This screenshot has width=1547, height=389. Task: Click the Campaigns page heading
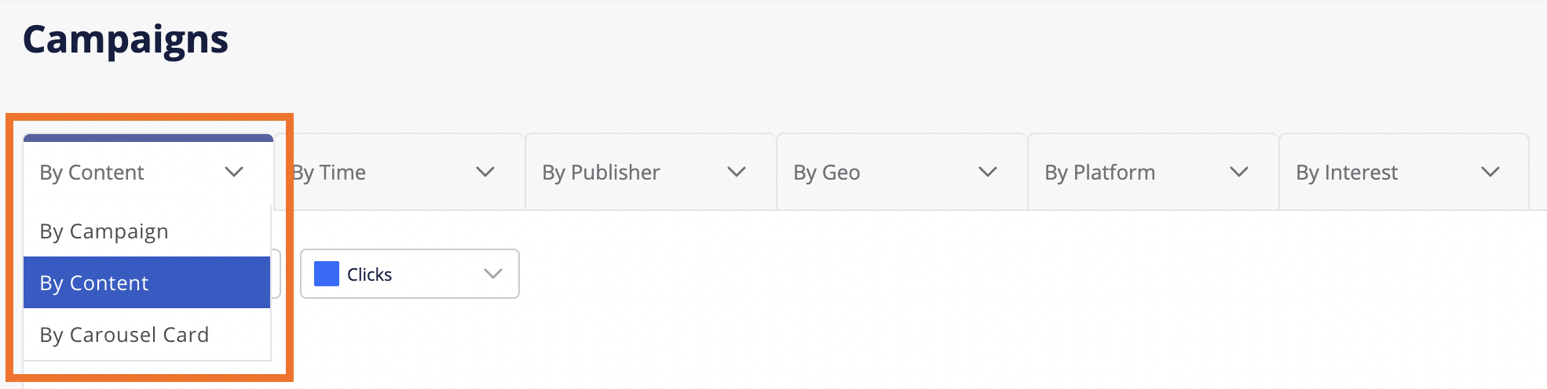click(x=126, y=39)
